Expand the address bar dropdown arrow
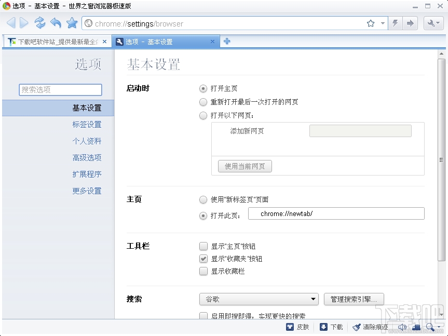Screen dimensions: 448x336 (x=383, y=23)
